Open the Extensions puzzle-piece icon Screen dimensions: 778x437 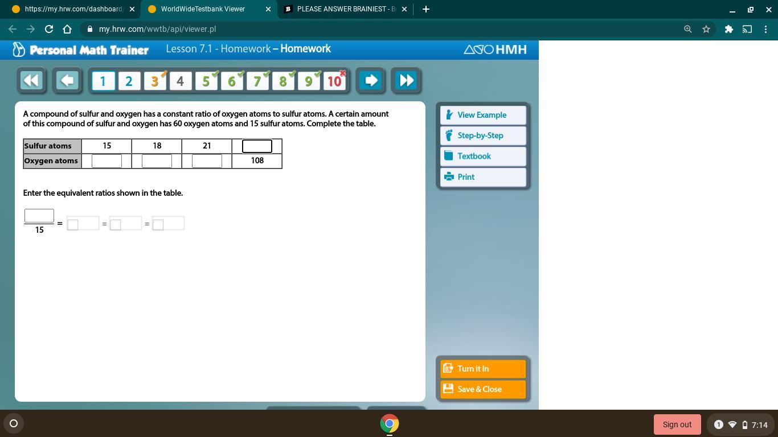pyautogui.click(x=728, y=28)
